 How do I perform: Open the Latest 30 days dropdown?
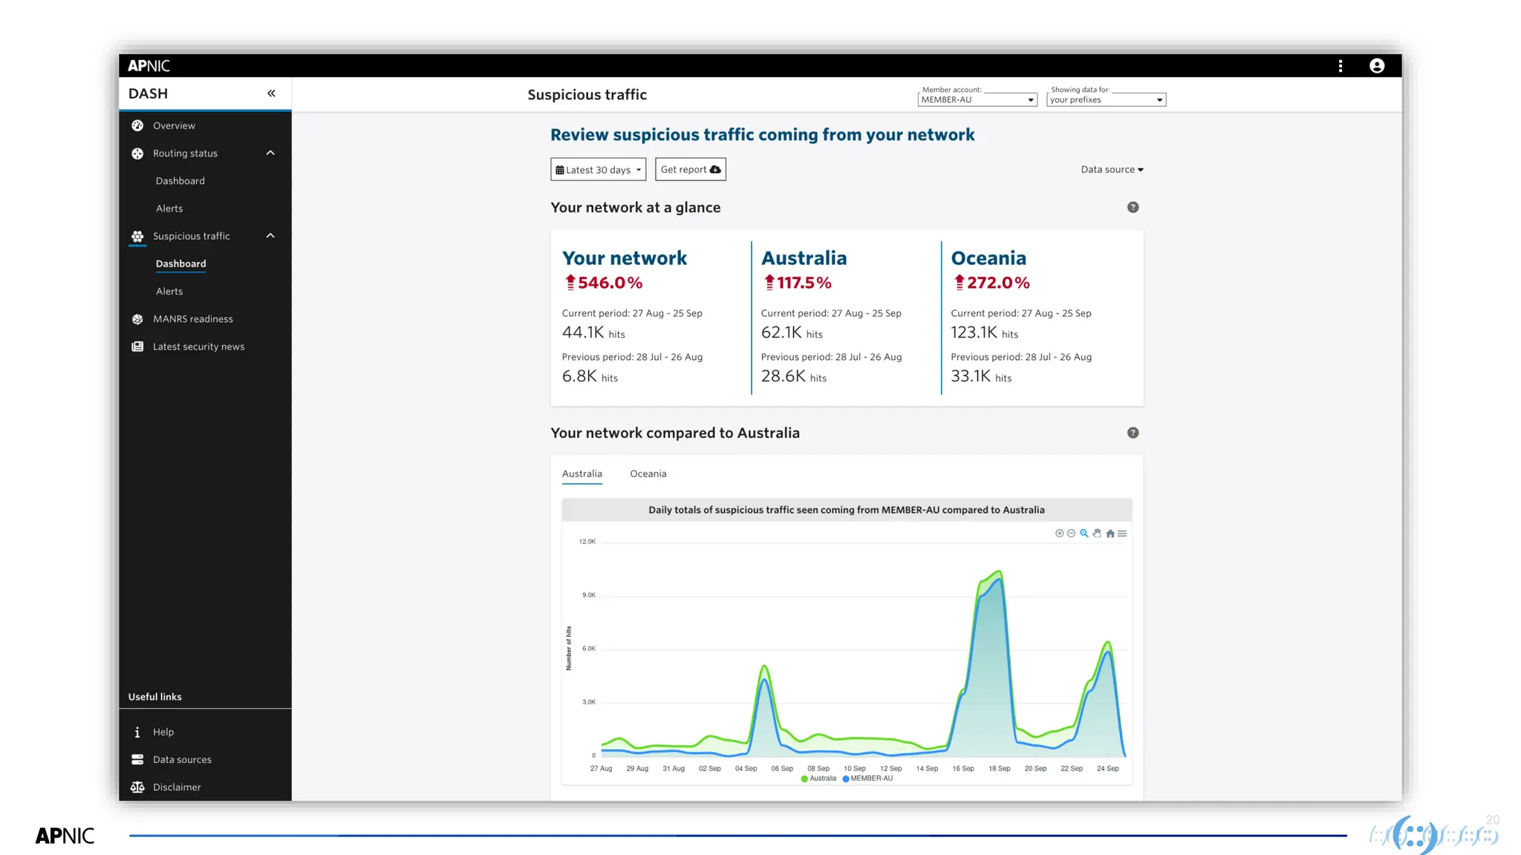598,170
